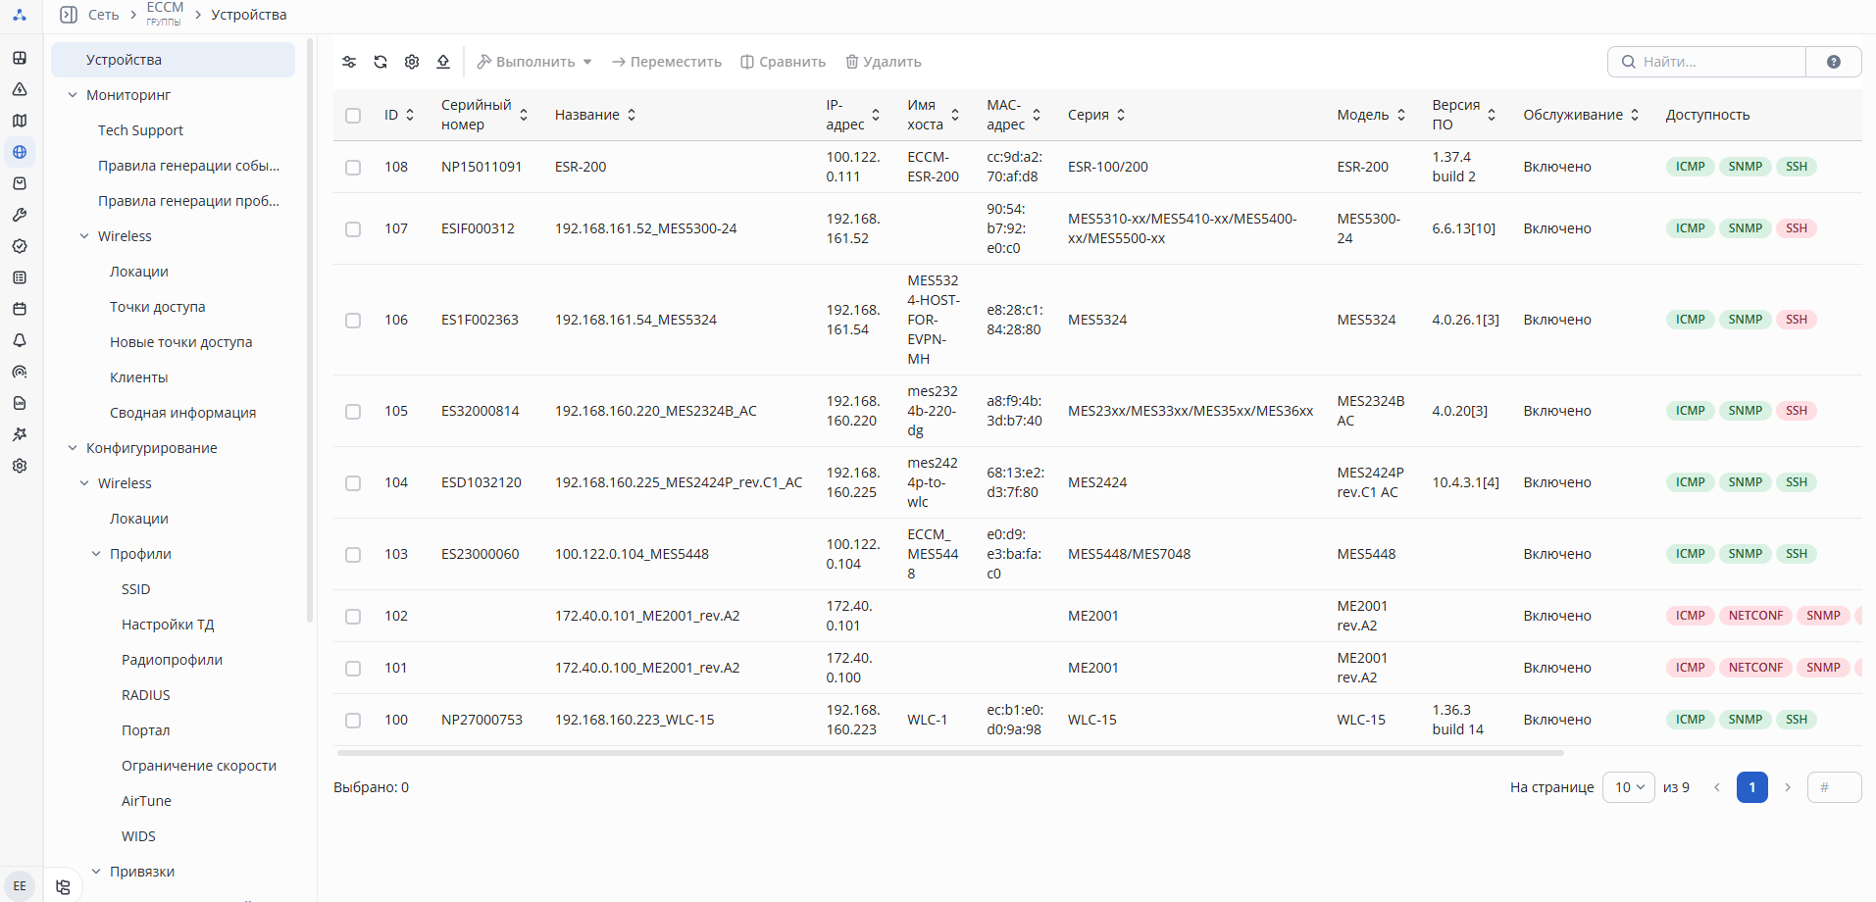Click the Удалить button

(x=884, y=62)
